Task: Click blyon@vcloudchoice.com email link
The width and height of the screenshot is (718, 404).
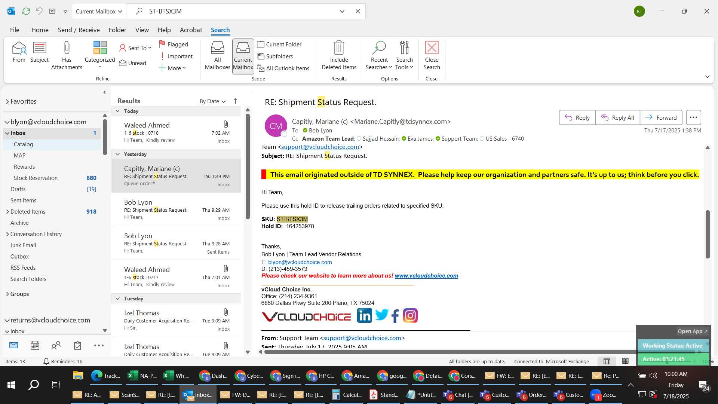Action: point(300,262)
